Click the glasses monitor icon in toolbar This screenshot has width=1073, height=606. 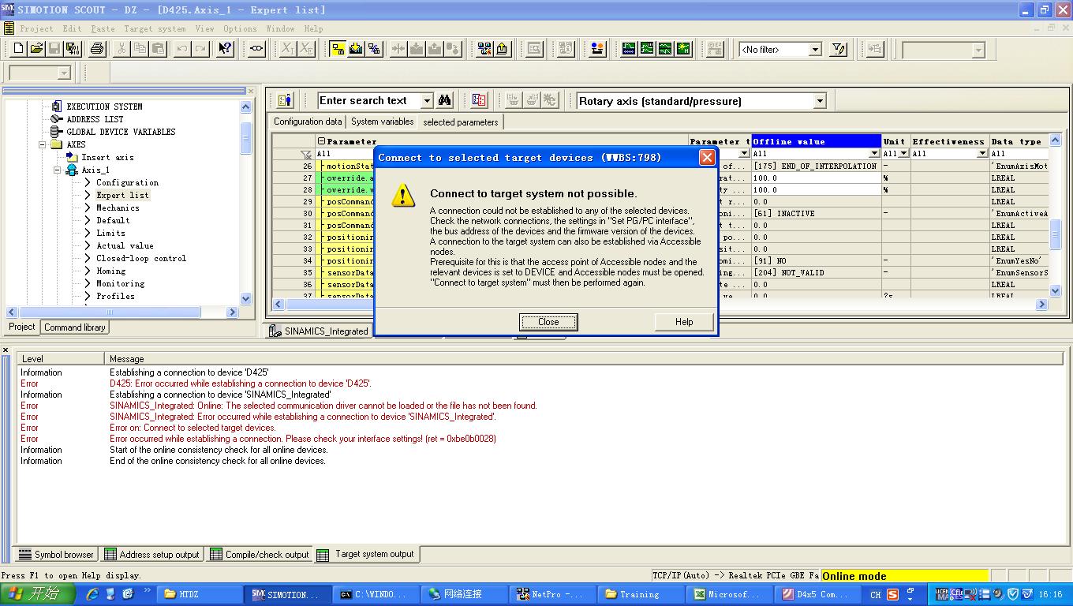point(256,49)
